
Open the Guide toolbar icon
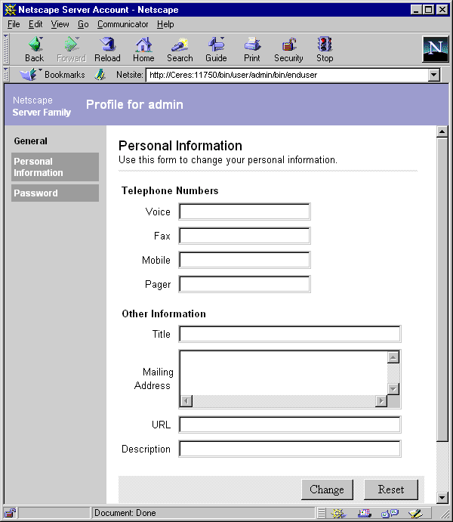[216, 49]
